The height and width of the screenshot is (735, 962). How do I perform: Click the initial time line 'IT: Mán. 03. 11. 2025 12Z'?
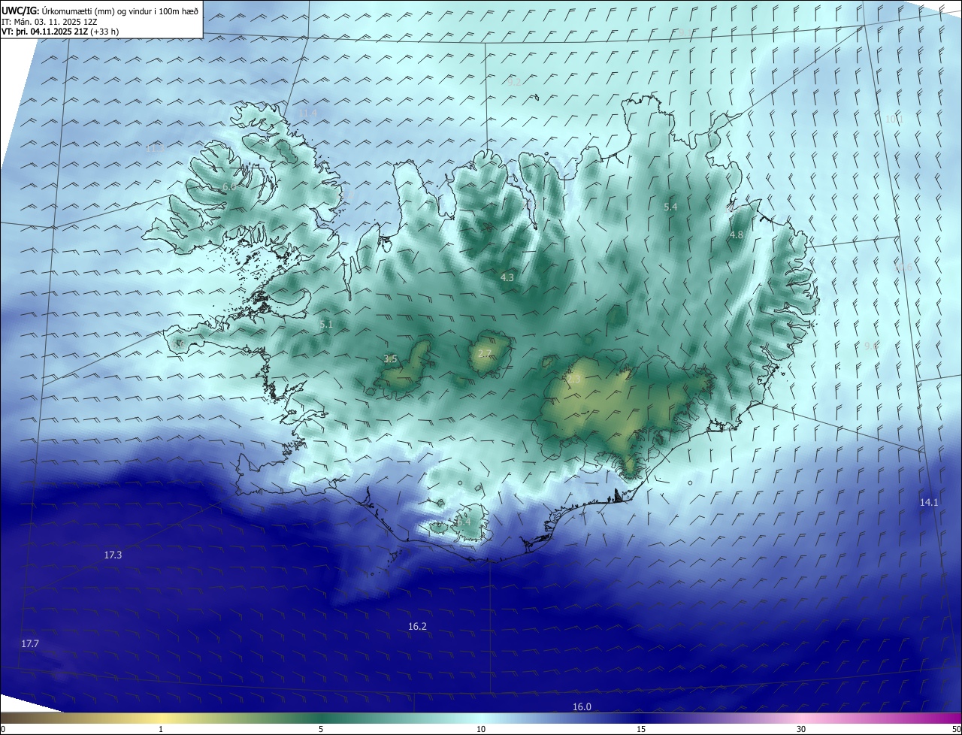click(x=51, y=21)
